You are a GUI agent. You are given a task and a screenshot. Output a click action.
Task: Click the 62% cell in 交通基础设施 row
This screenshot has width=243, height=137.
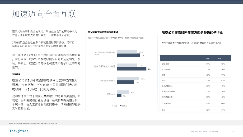coord(223,97)
